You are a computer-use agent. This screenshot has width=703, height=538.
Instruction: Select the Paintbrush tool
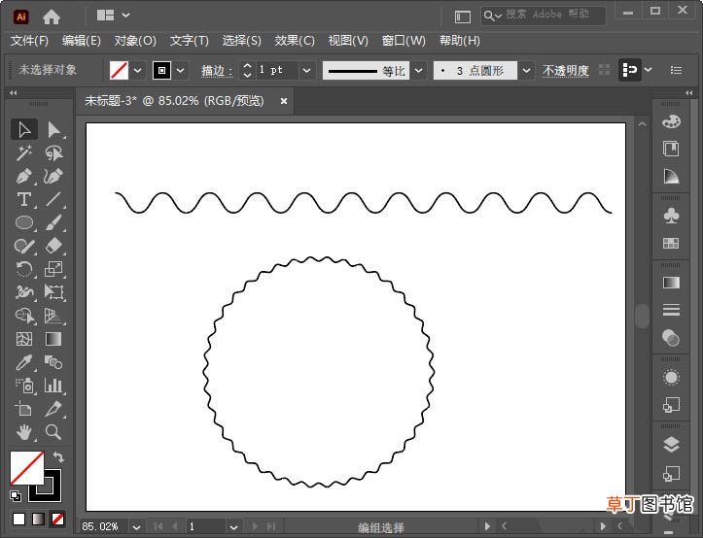point(53,222)
